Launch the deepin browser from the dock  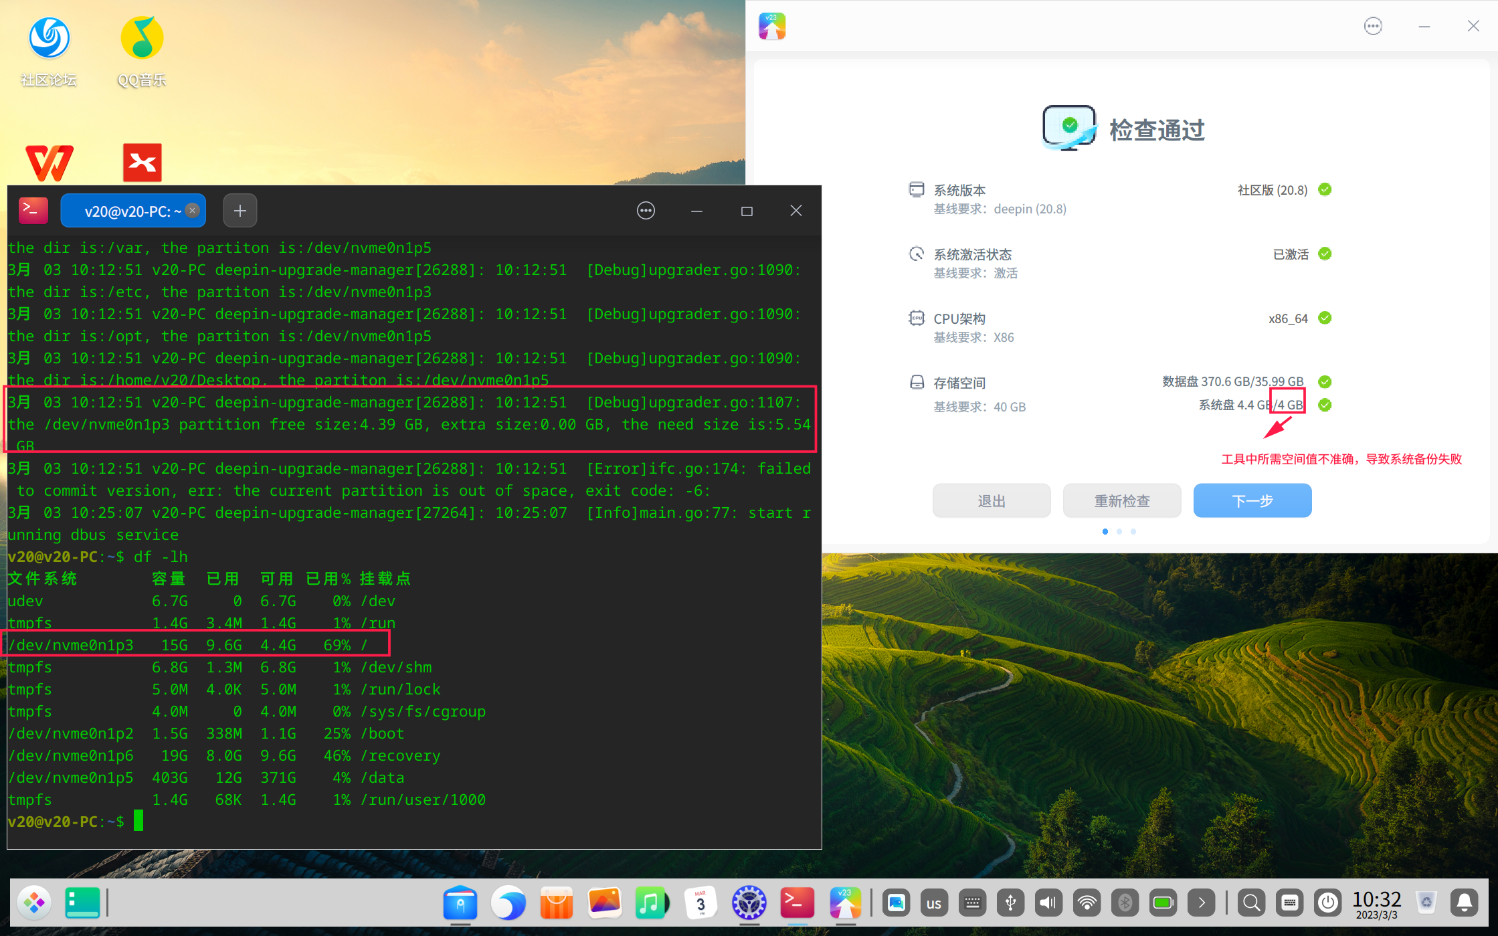(x=508, y=903)
